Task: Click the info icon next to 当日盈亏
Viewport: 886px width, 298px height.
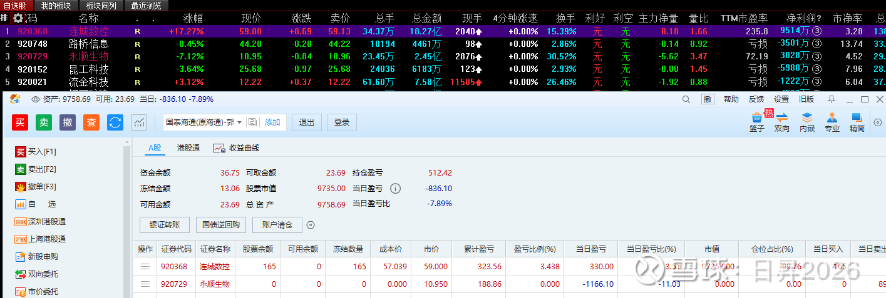Action: [396, 189]
